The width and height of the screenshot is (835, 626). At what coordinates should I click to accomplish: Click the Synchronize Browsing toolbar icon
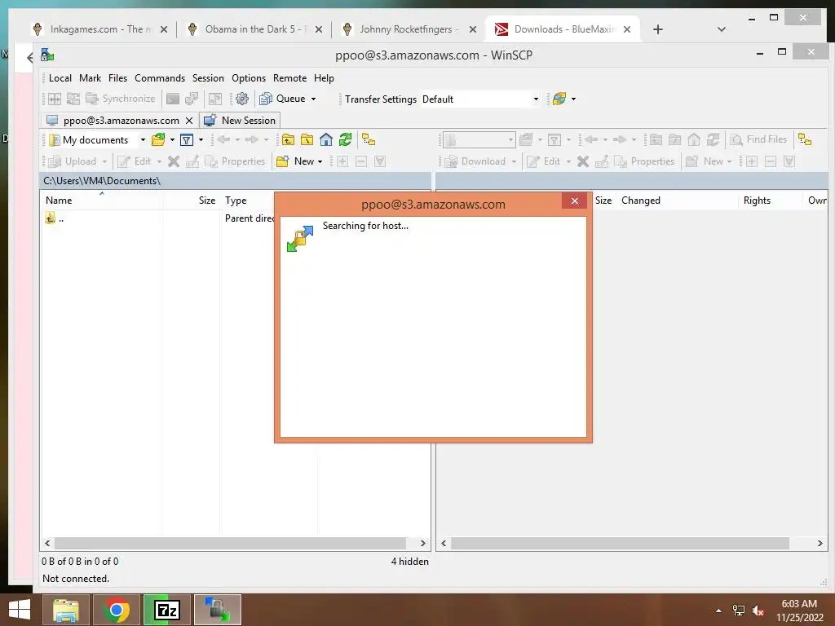[73, 99]
